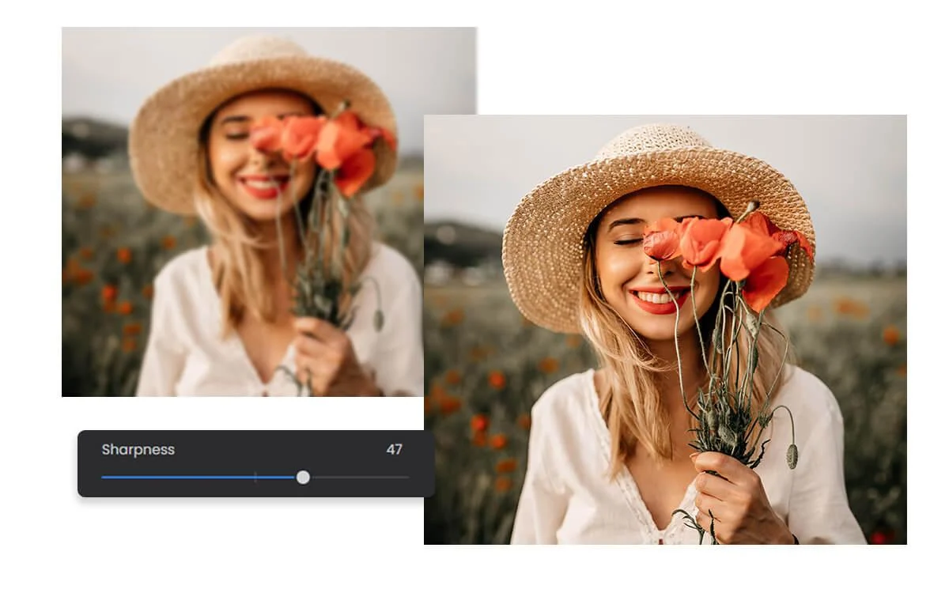This screenshot has height=593, width=949.
Task: Click the number 47 to edit the value
Action: click(395, 449)
